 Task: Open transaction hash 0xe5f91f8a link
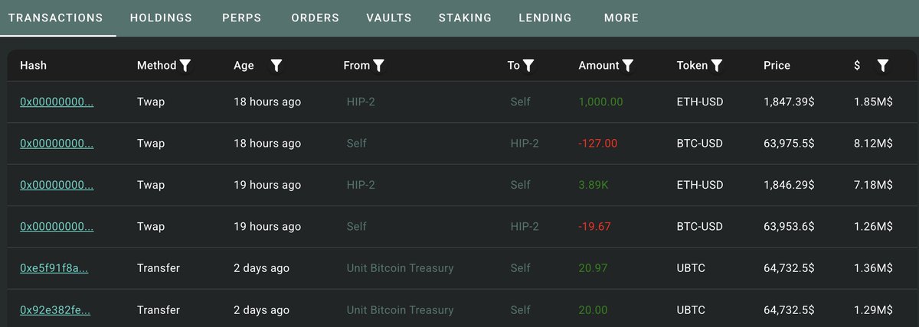point(54,268)
